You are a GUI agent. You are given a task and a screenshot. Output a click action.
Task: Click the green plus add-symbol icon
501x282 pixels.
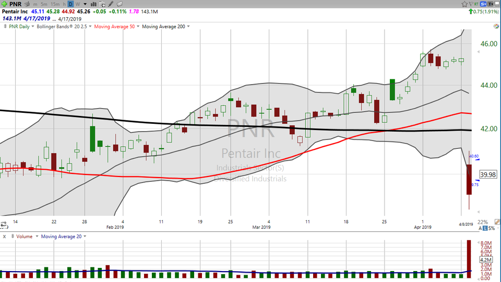point(4,4)
